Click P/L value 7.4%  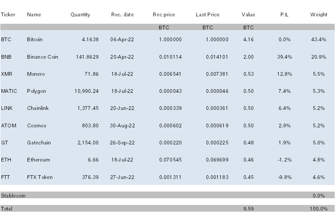click(x=285, y=91)
